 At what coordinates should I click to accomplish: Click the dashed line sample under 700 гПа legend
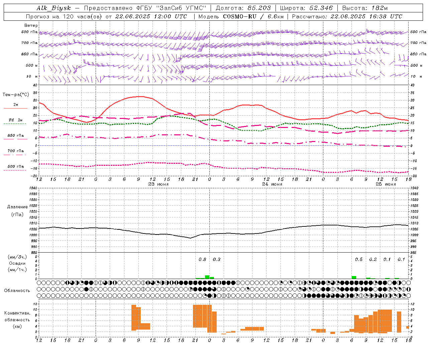[x=15, y=155]
